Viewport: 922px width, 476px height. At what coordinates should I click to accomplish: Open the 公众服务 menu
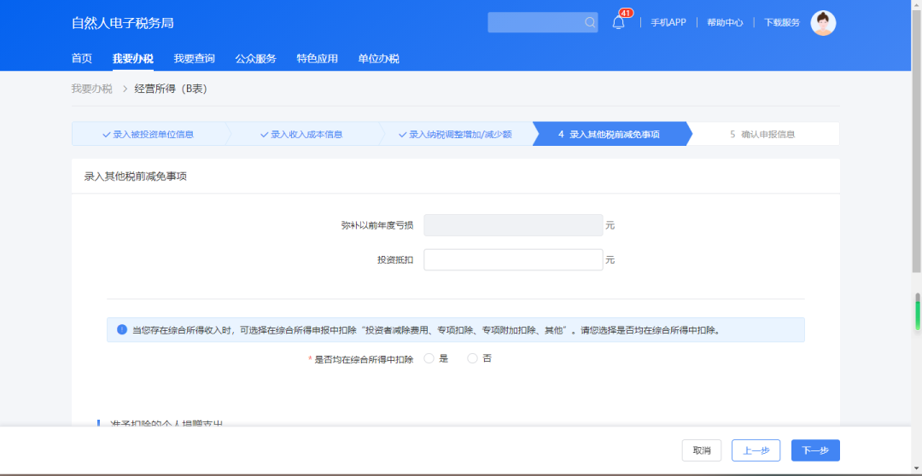click(x=255, y=59)
